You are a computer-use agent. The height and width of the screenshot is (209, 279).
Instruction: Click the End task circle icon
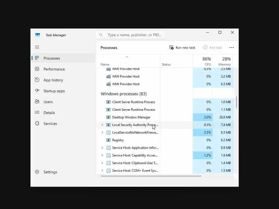pyautogui.click(x=205, y=47)
